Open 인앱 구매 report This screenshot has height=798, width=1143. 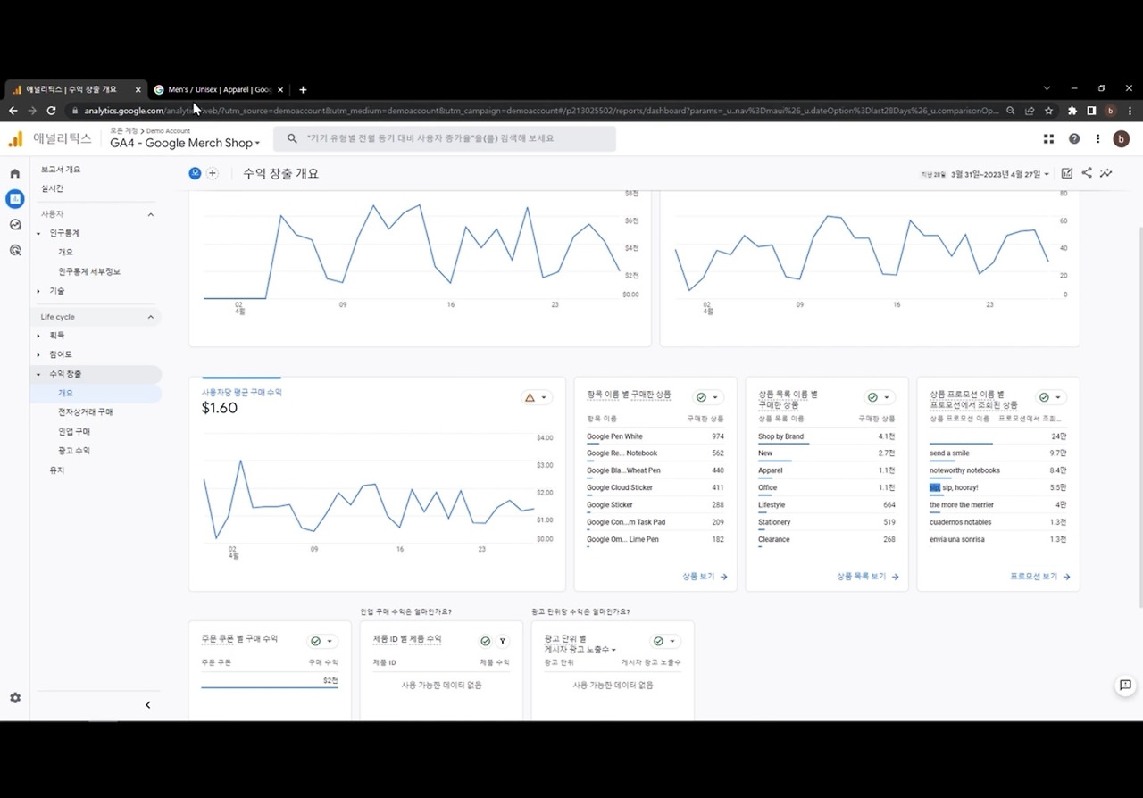[74, 432]
